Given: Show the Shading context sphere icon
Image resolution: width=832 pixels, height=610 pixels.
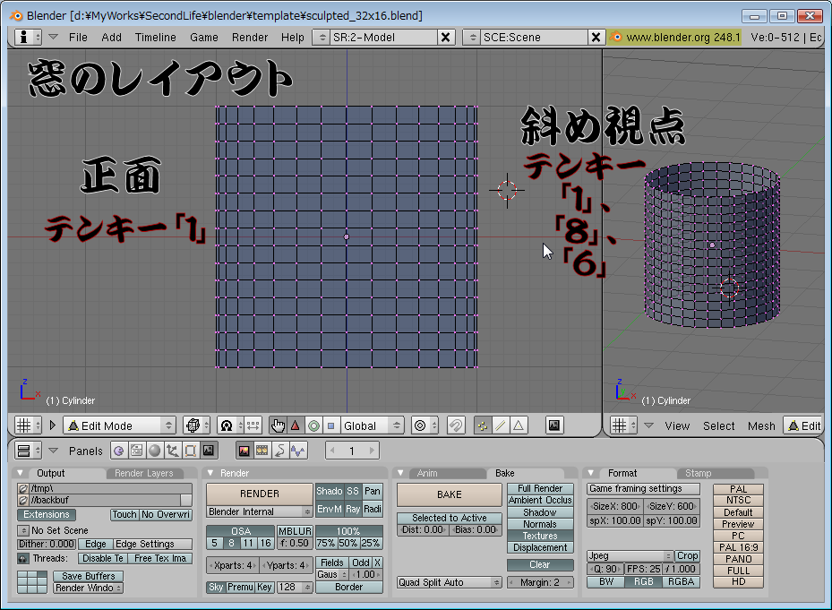Looking at the screenshot, I should pos(154,451).
